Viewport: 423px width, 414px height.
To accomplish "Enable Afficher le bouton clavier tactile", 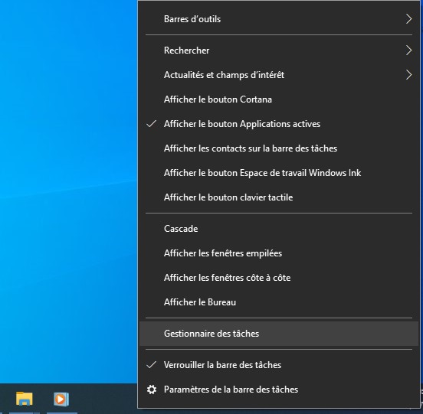I will pos(279,197).
